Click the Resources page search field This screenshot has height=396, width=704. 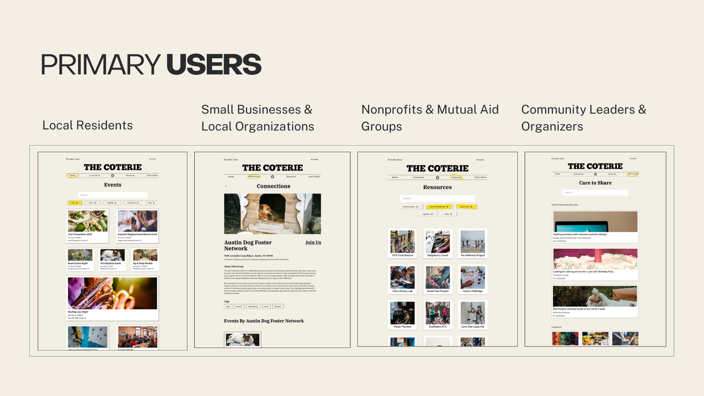click(x=437, y=198)
